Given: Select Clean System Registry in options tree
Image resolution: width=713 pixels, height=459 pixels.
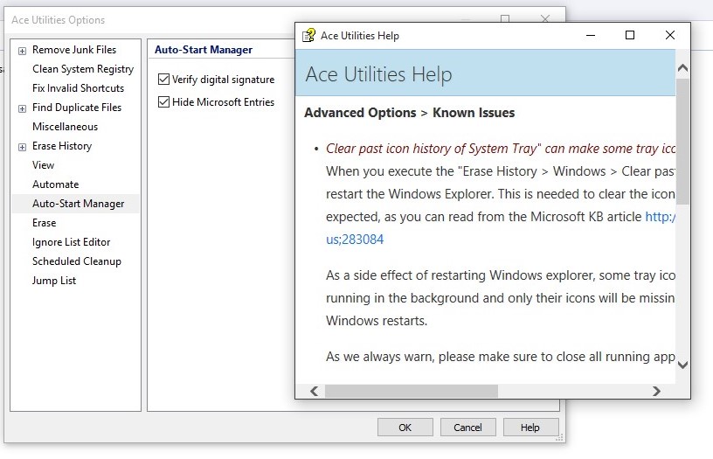Looking at the screenshot, I should [83, 69].
